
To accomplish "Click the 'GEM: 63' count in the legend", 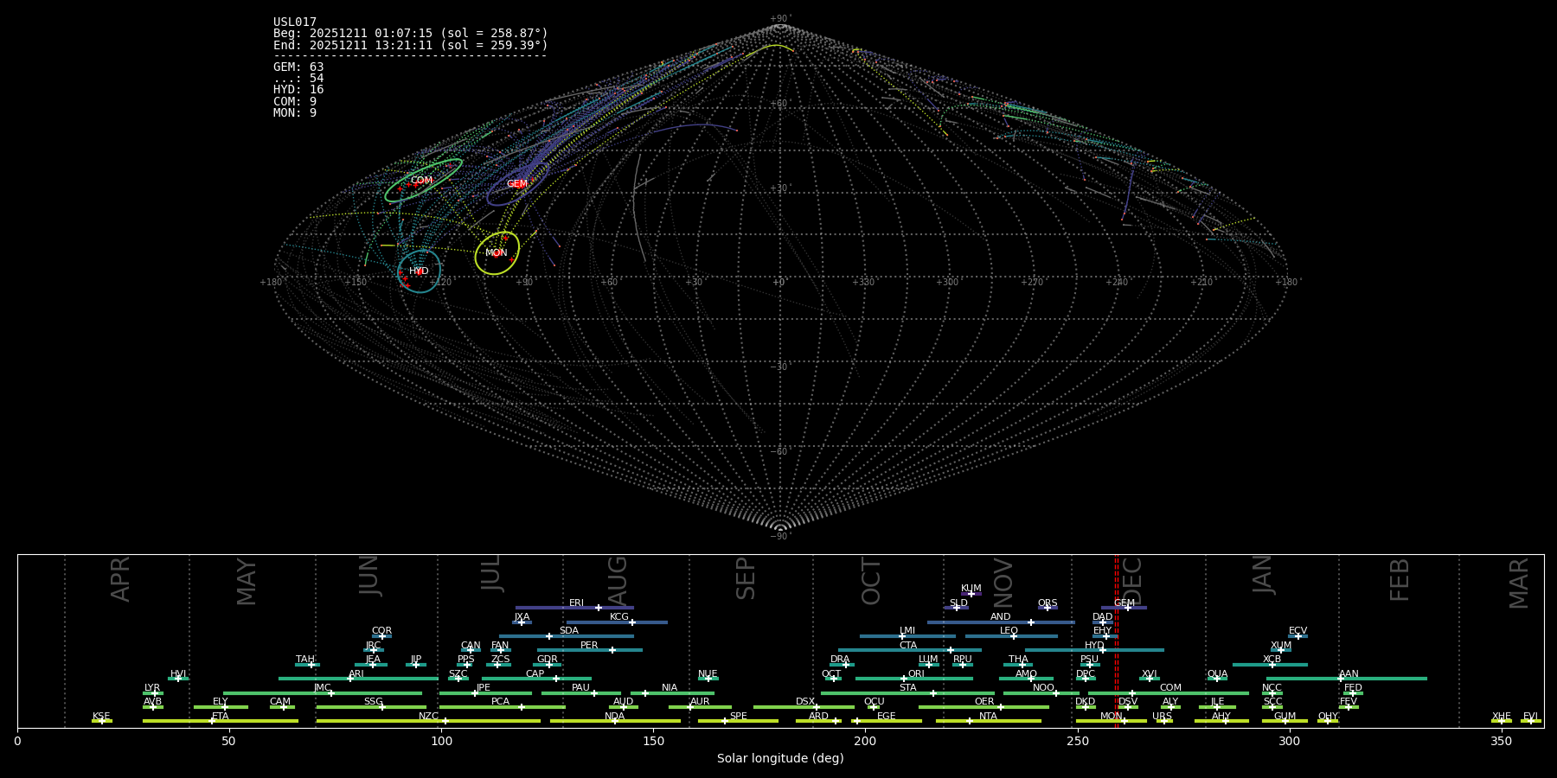I will tap(298, 67).
